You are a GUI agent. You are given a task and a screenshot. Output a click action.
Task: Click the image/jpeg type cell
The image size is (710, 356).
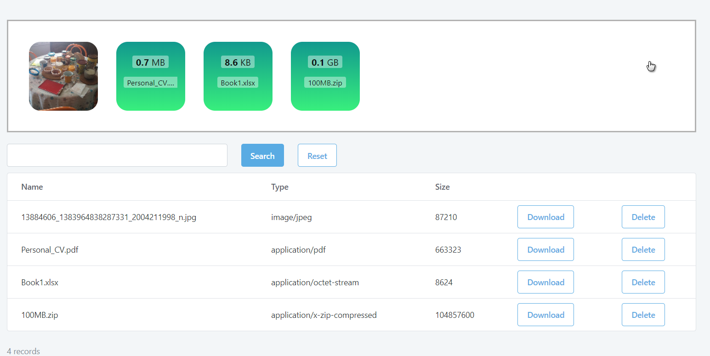[x=291, y=217]
